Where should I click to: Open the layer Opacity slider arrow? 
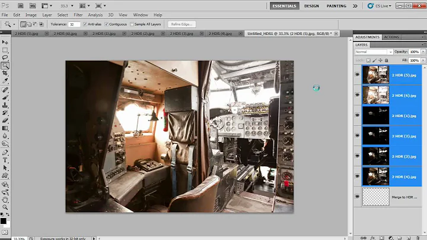click(x=423, y=52)
